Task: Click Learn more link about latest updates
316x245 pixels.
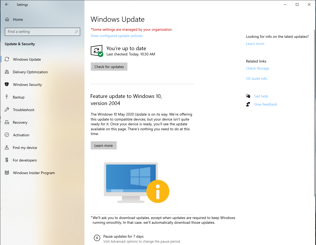Action: pyautogui.click(x=255, y=44)
